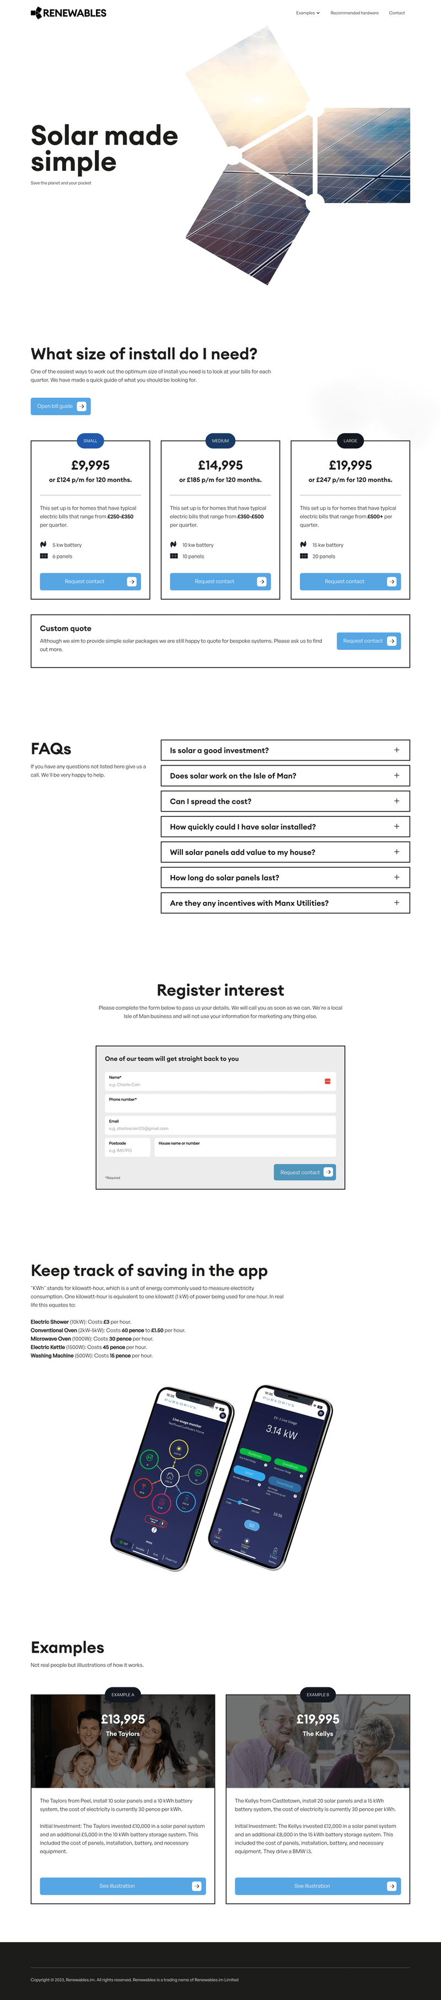Click plus icon for 'How long do solar panels last?'
The width and height of the screenshot is (441, 2000).
[x=397, y=877]
